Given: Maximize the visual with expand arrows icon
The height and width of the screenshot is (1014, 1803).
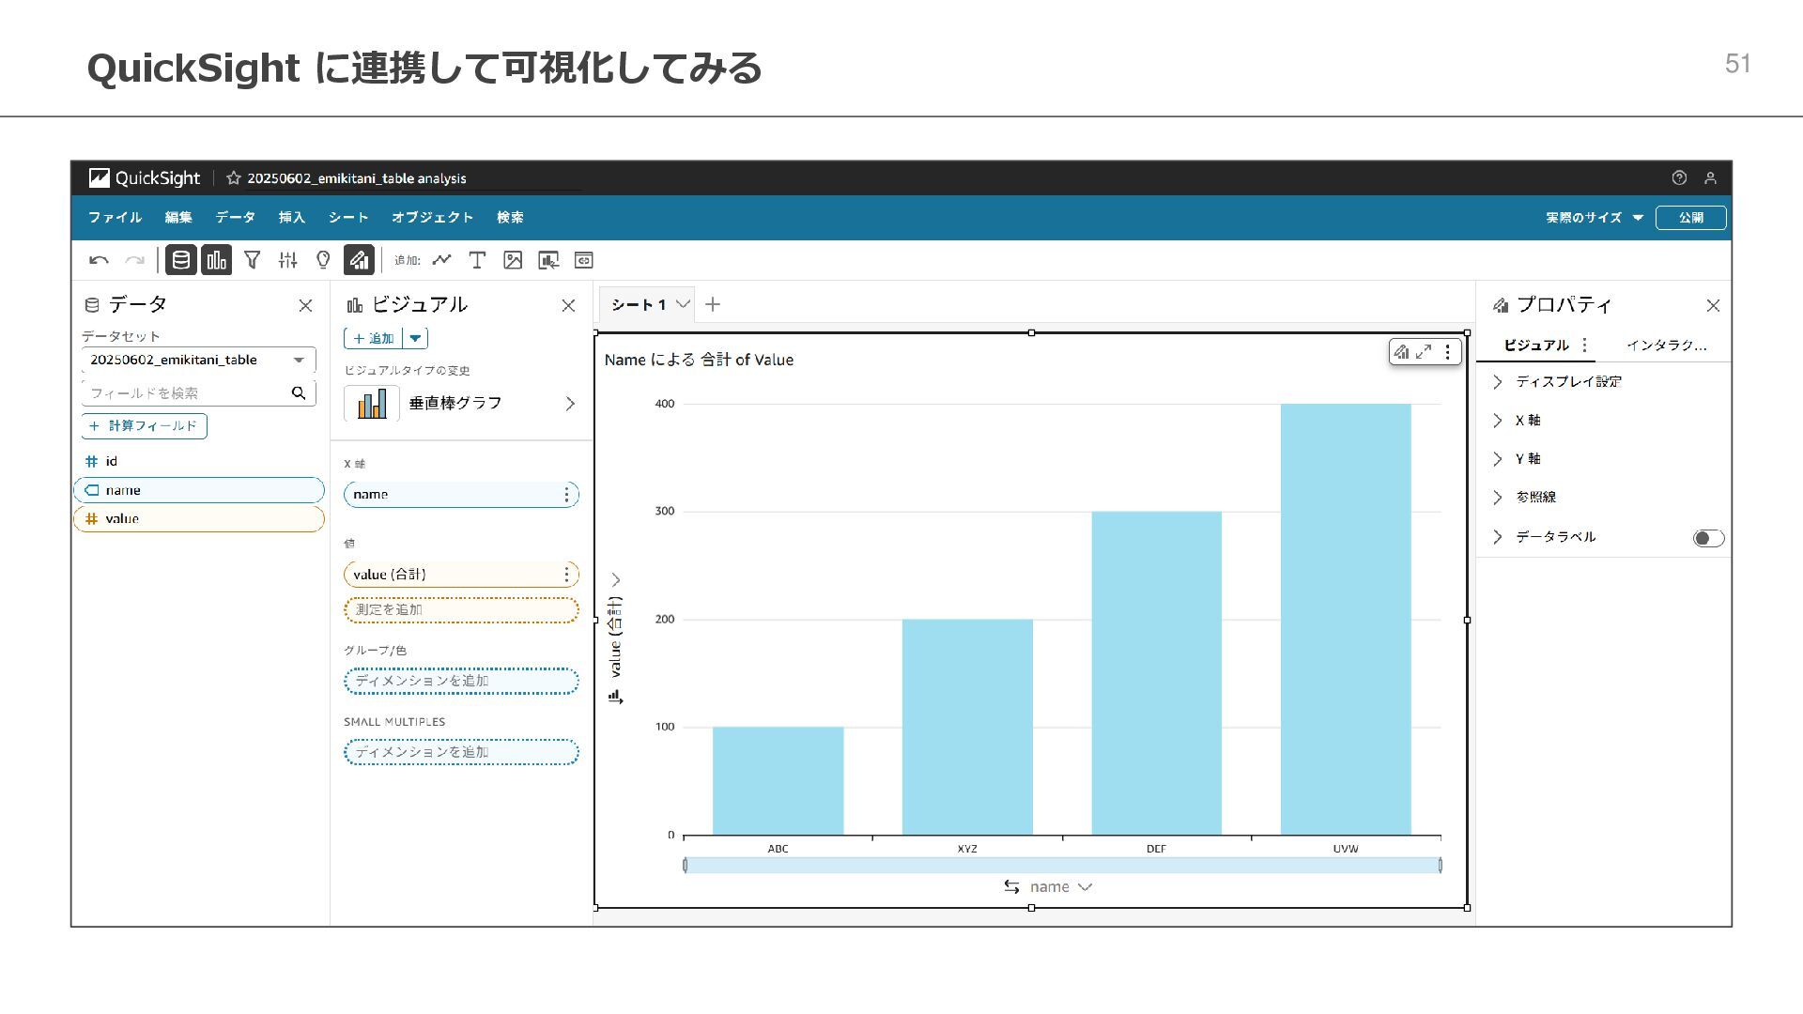Looking at the screenshot, I should (x=1424, y=352).
